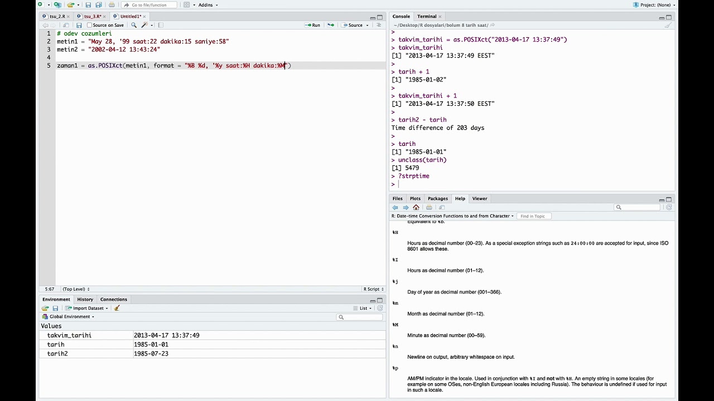Click the Show document outline icon
This screenshot has width=714, height=401.
[379, 25]
